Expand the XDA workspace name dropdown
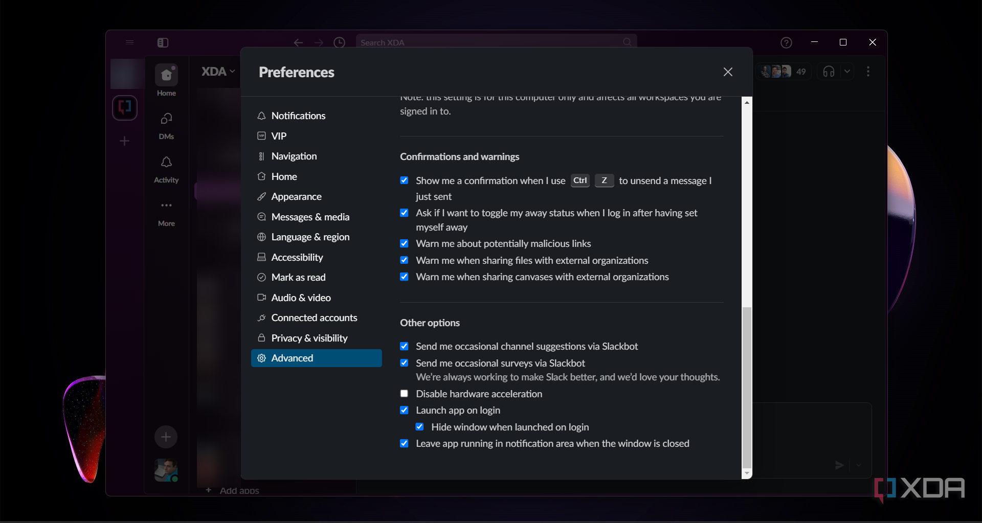Viewport: 982px width, 523px height. coord(218,72)
